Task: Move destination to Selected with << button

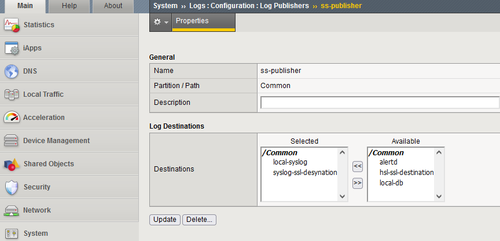Action: pos(357,166)
